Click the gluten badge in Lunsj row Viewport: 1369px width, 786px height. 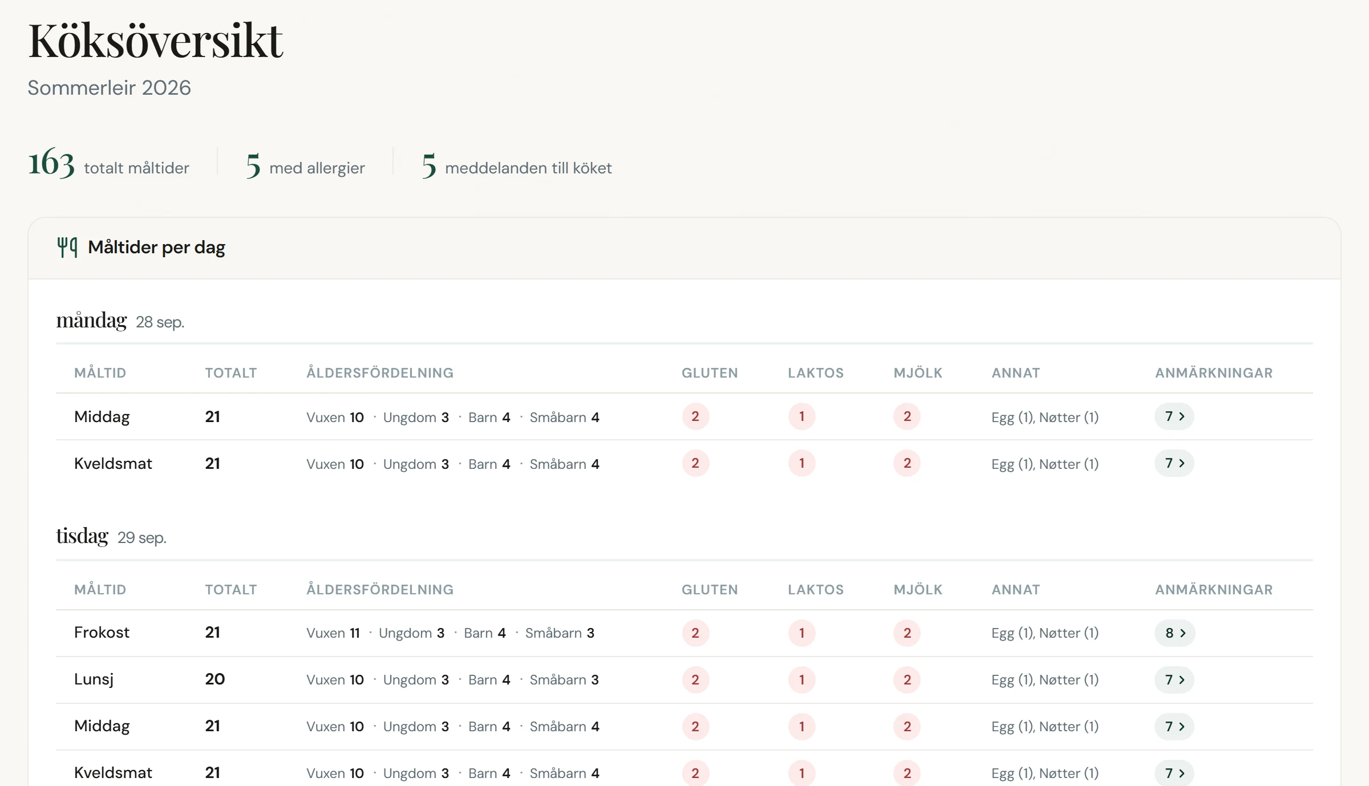click(x=695, y=680)
